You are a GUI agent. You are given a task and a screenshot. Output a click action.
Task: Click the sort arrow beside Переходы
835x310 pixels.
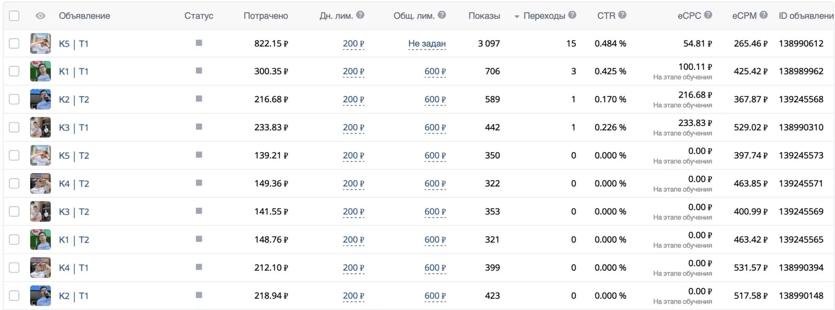click(x=517, y=17)
